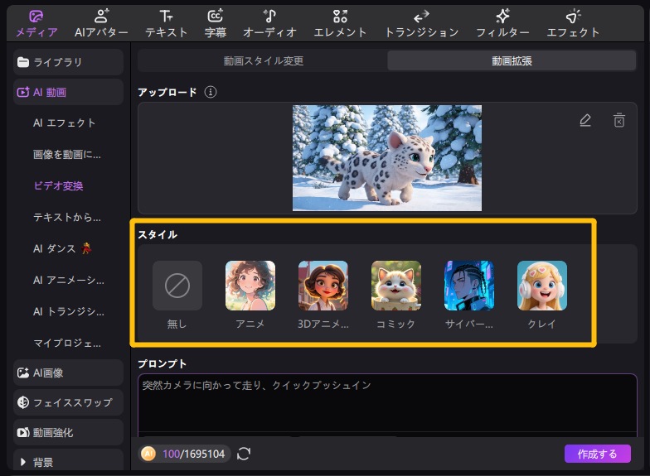The height and width of the screenshot is (476, 650).
Task: Delete uploaded image with trash icon
Action: (618, 120)
